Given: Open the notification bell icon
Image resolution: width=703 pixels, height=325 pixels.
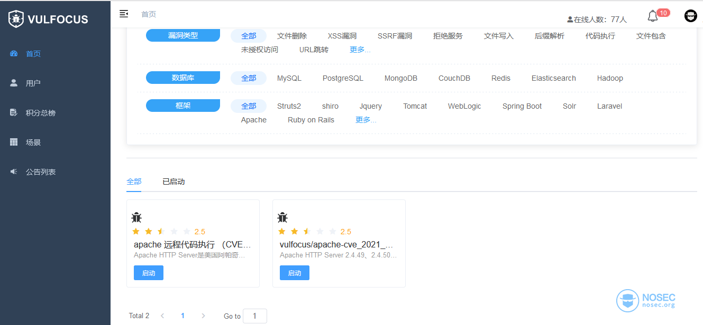Looking at the screenshot, I should coord(653,16).
